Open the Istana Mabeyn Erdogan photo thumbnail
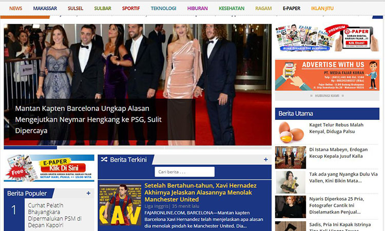The image size is (385, 231). pyautogui.click(x=291, y=158)
